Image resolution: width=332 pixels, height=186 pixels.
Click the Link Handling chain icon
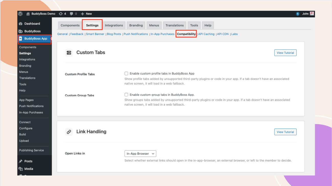69,132
